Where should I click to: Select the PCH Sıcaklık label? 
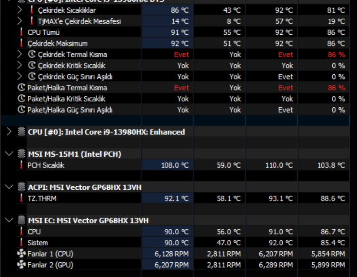46,165
